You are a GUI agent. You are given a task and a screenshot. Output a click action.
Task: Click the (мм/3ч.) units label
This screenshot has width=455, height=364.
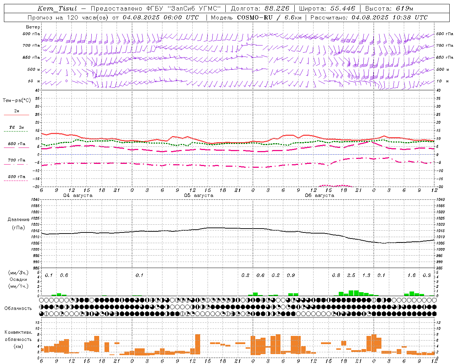point(18,273)
